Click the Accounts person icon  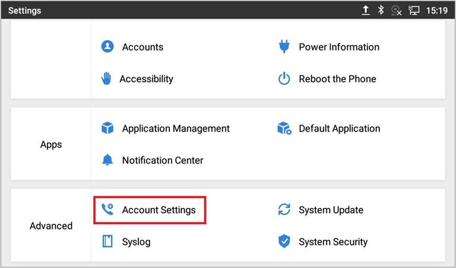107,47
